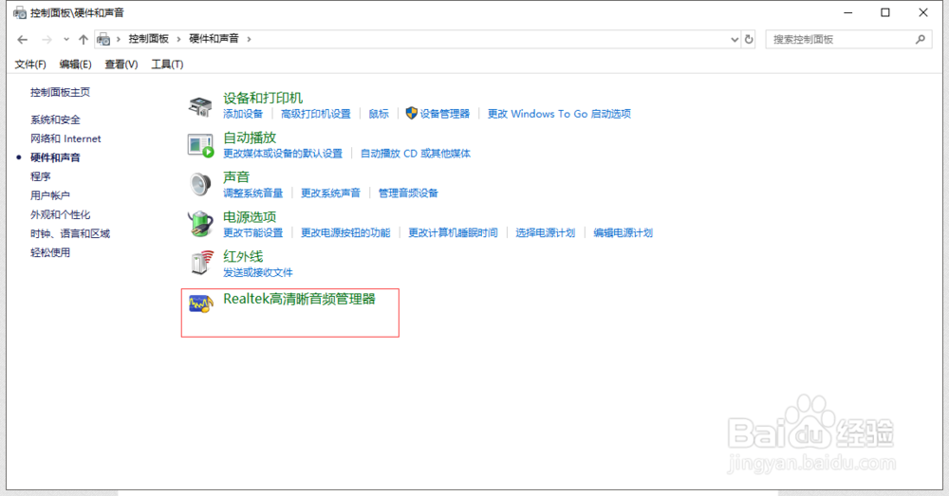
Task: Click 调整系统音量 link
Action: (x=253, y=193)
